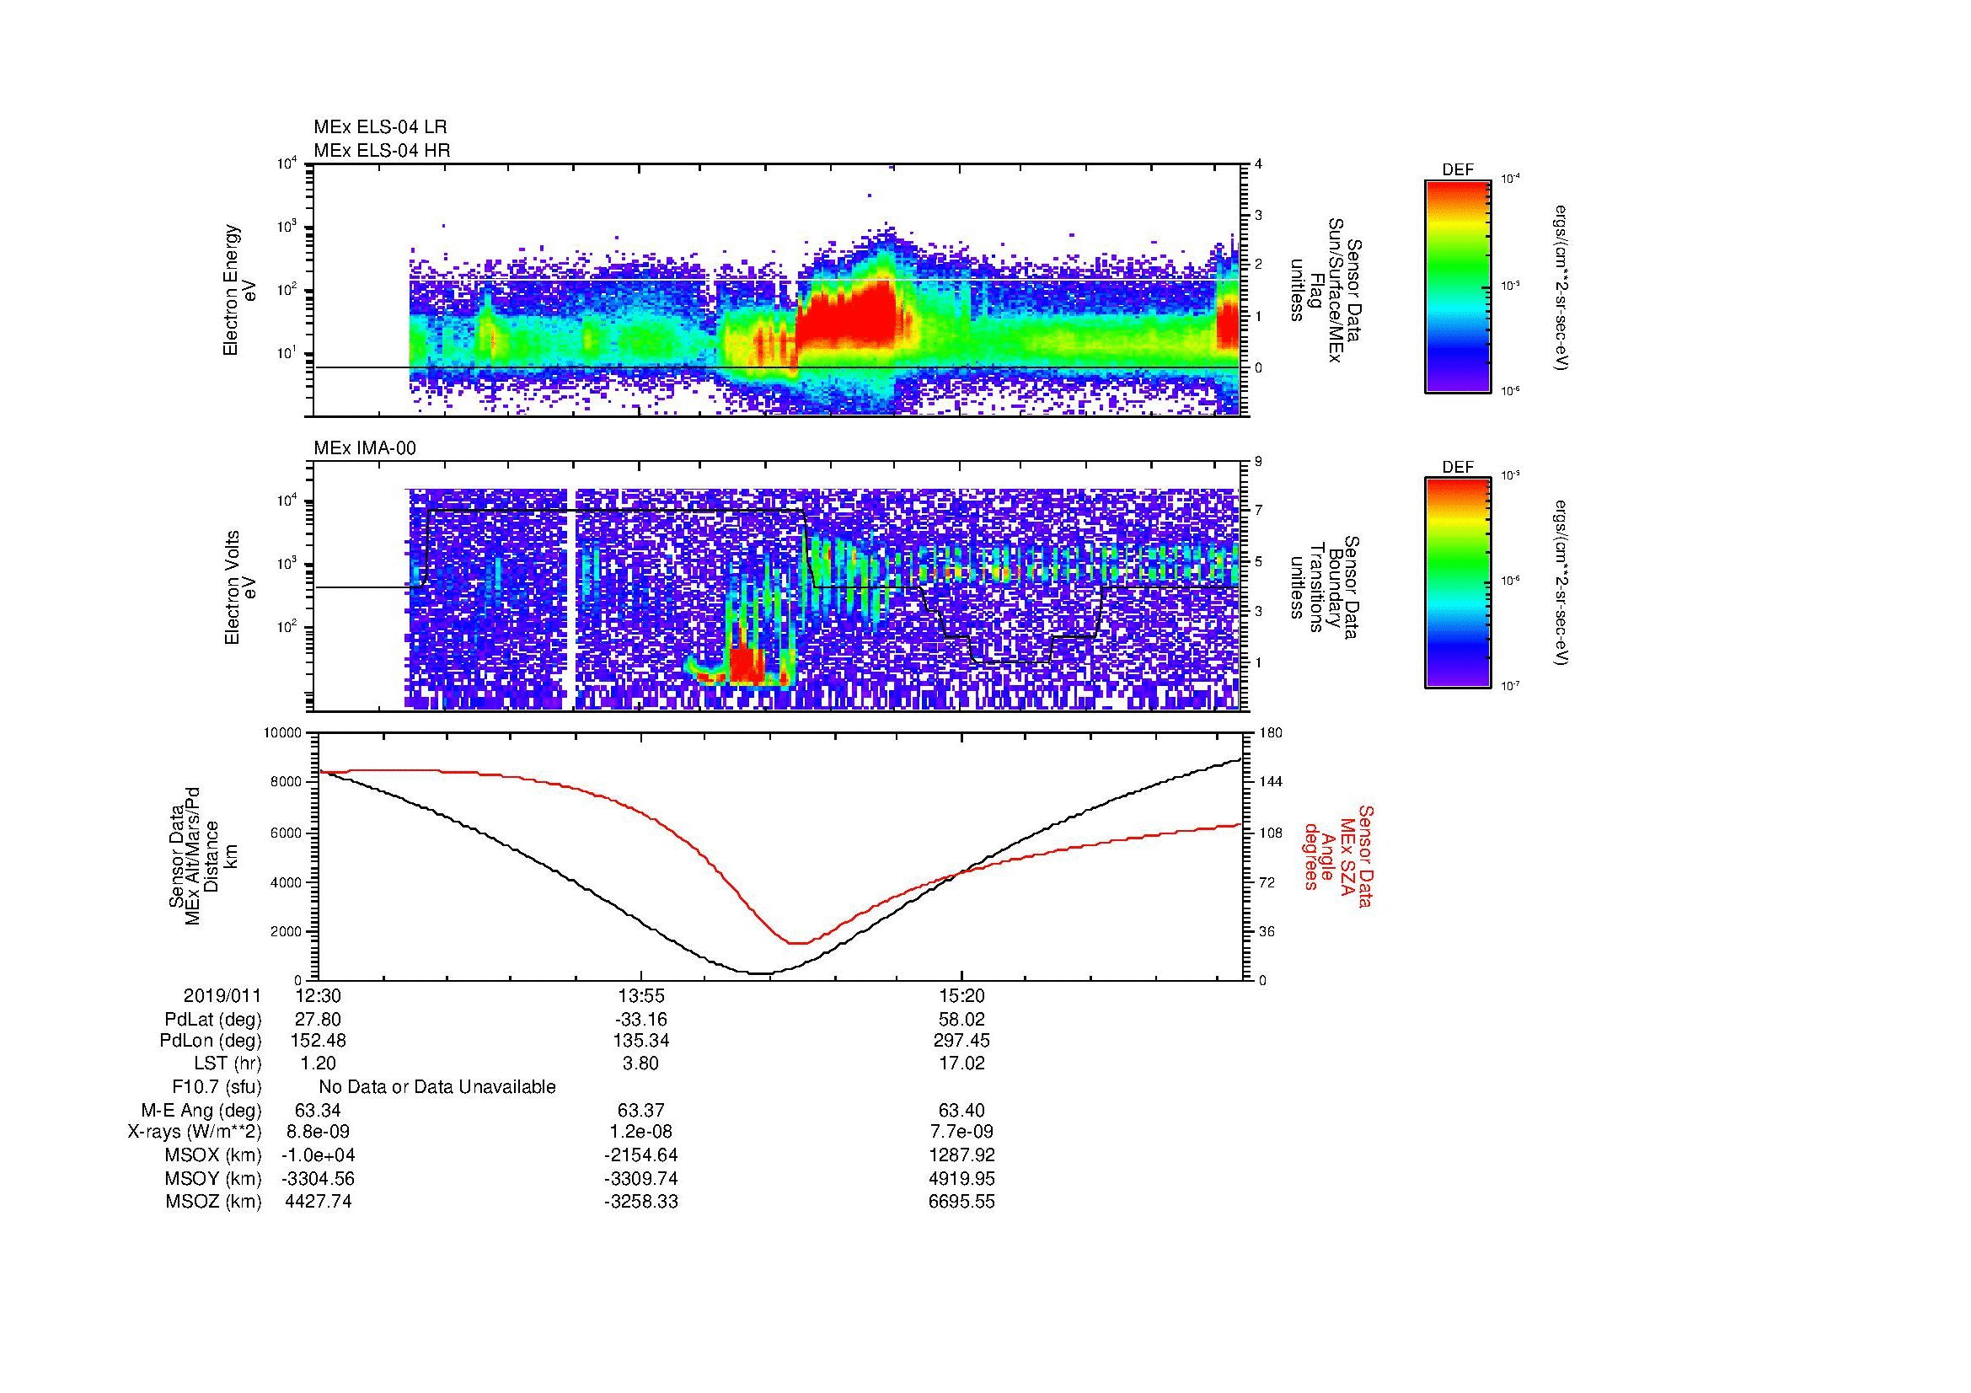Image resolution: width=1971 pixels, height=1393 pixels.
Task: Click the X-rays value '1.2e-08'
Action: pyautogui.click(x=640, y=1132)
